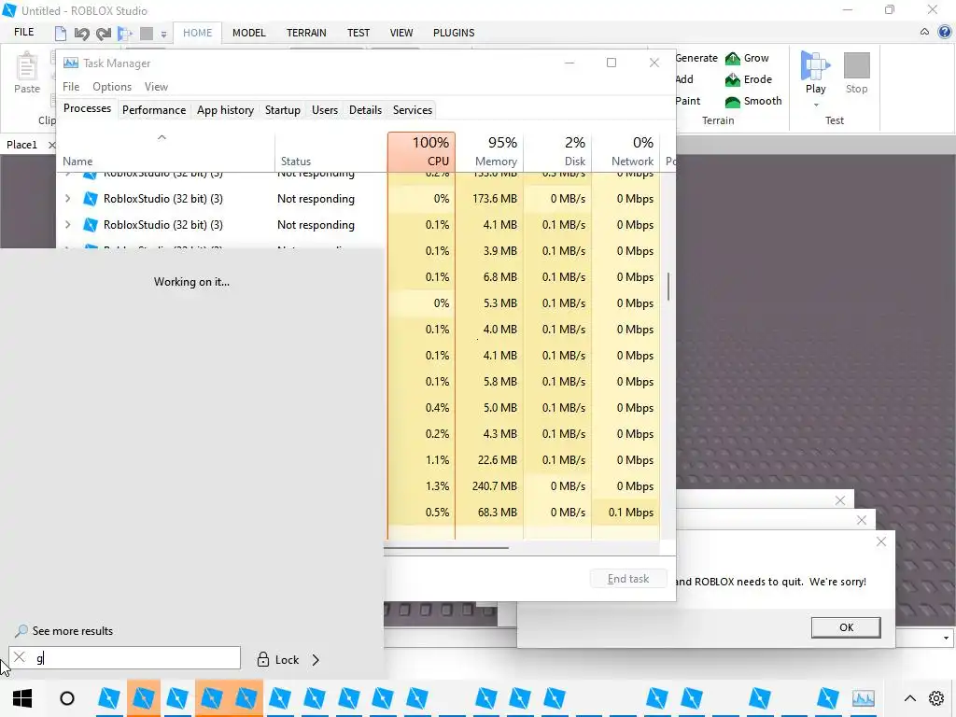Select the Processes tab
The width and height of the screenshot is (956, 717).
tap(87, 108)
